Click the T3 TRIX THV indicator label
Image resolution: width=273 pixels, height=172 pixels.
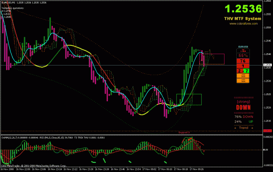90,138
